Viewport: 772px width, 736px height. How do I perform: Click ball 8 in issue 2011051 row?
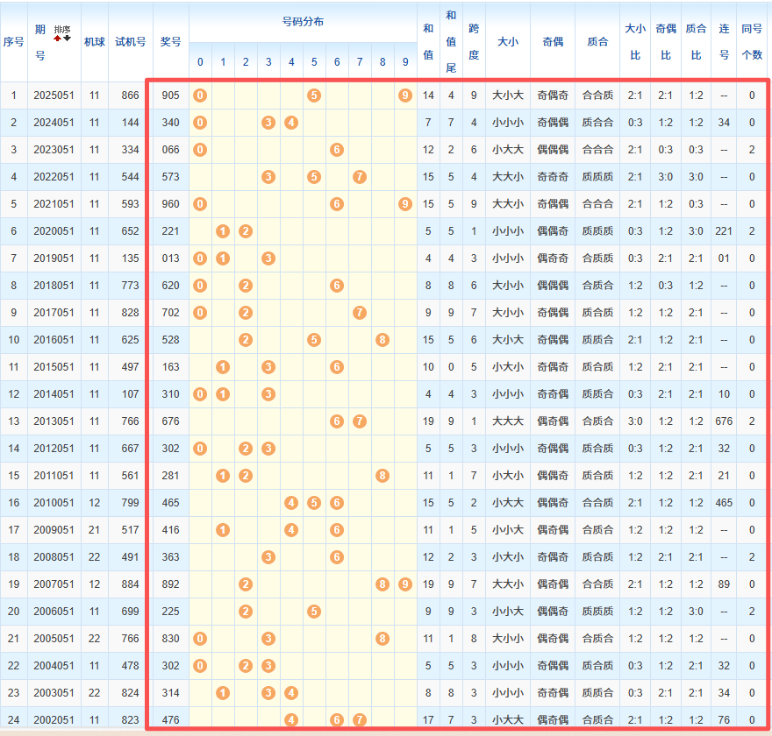point(382,476)
